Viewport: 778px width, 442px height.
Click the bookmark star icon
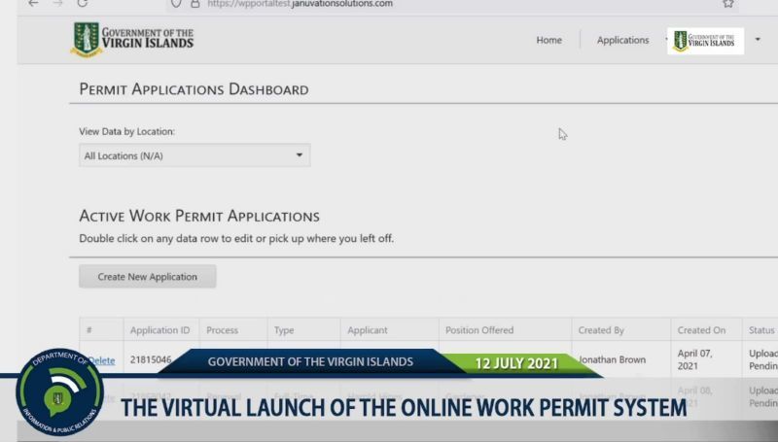coord(727,4)
